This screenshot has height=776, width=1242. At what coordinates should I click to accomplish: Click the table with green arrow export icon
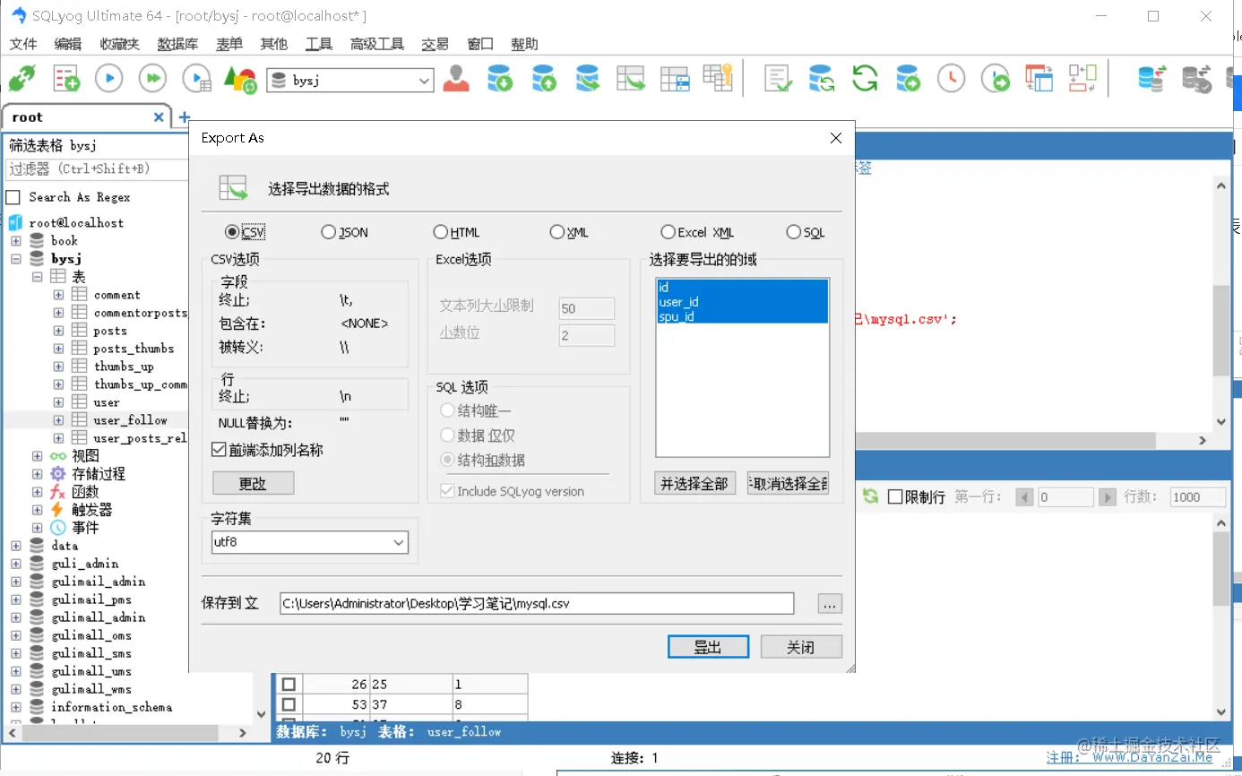click(631, 79)
